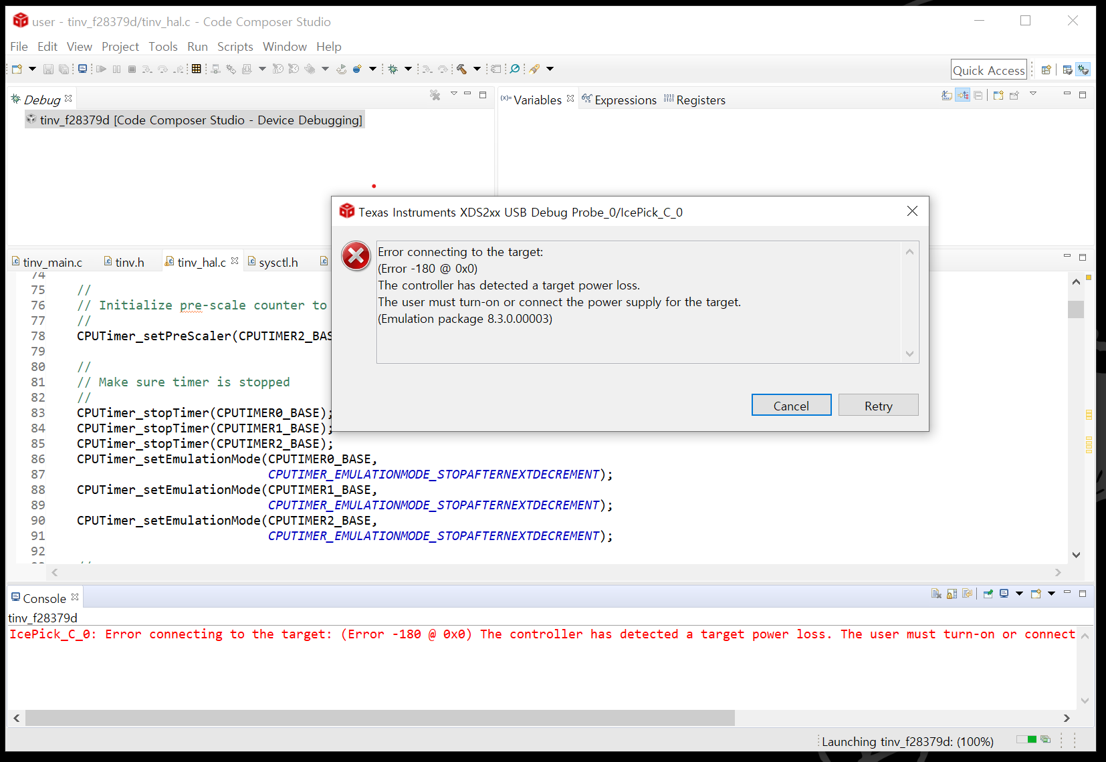Click the hammer Build toolbar icon
The width and height of the screenshot is (1106, 762).
click(461, 69)
